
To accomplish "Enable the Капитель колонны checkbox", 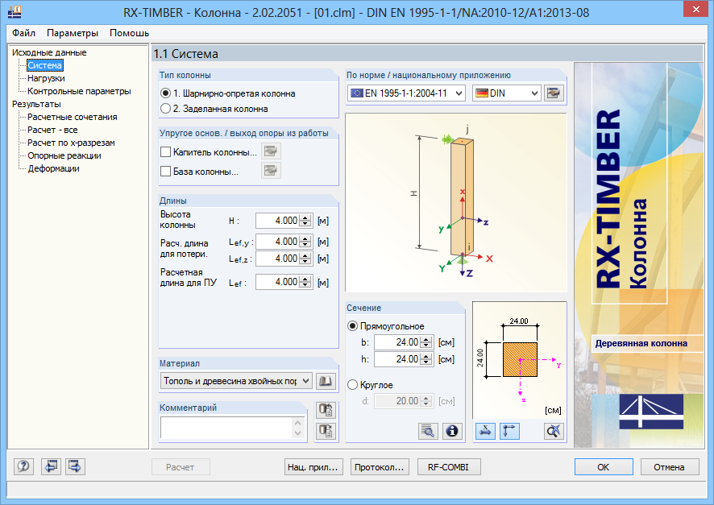I will click(165, 151).
